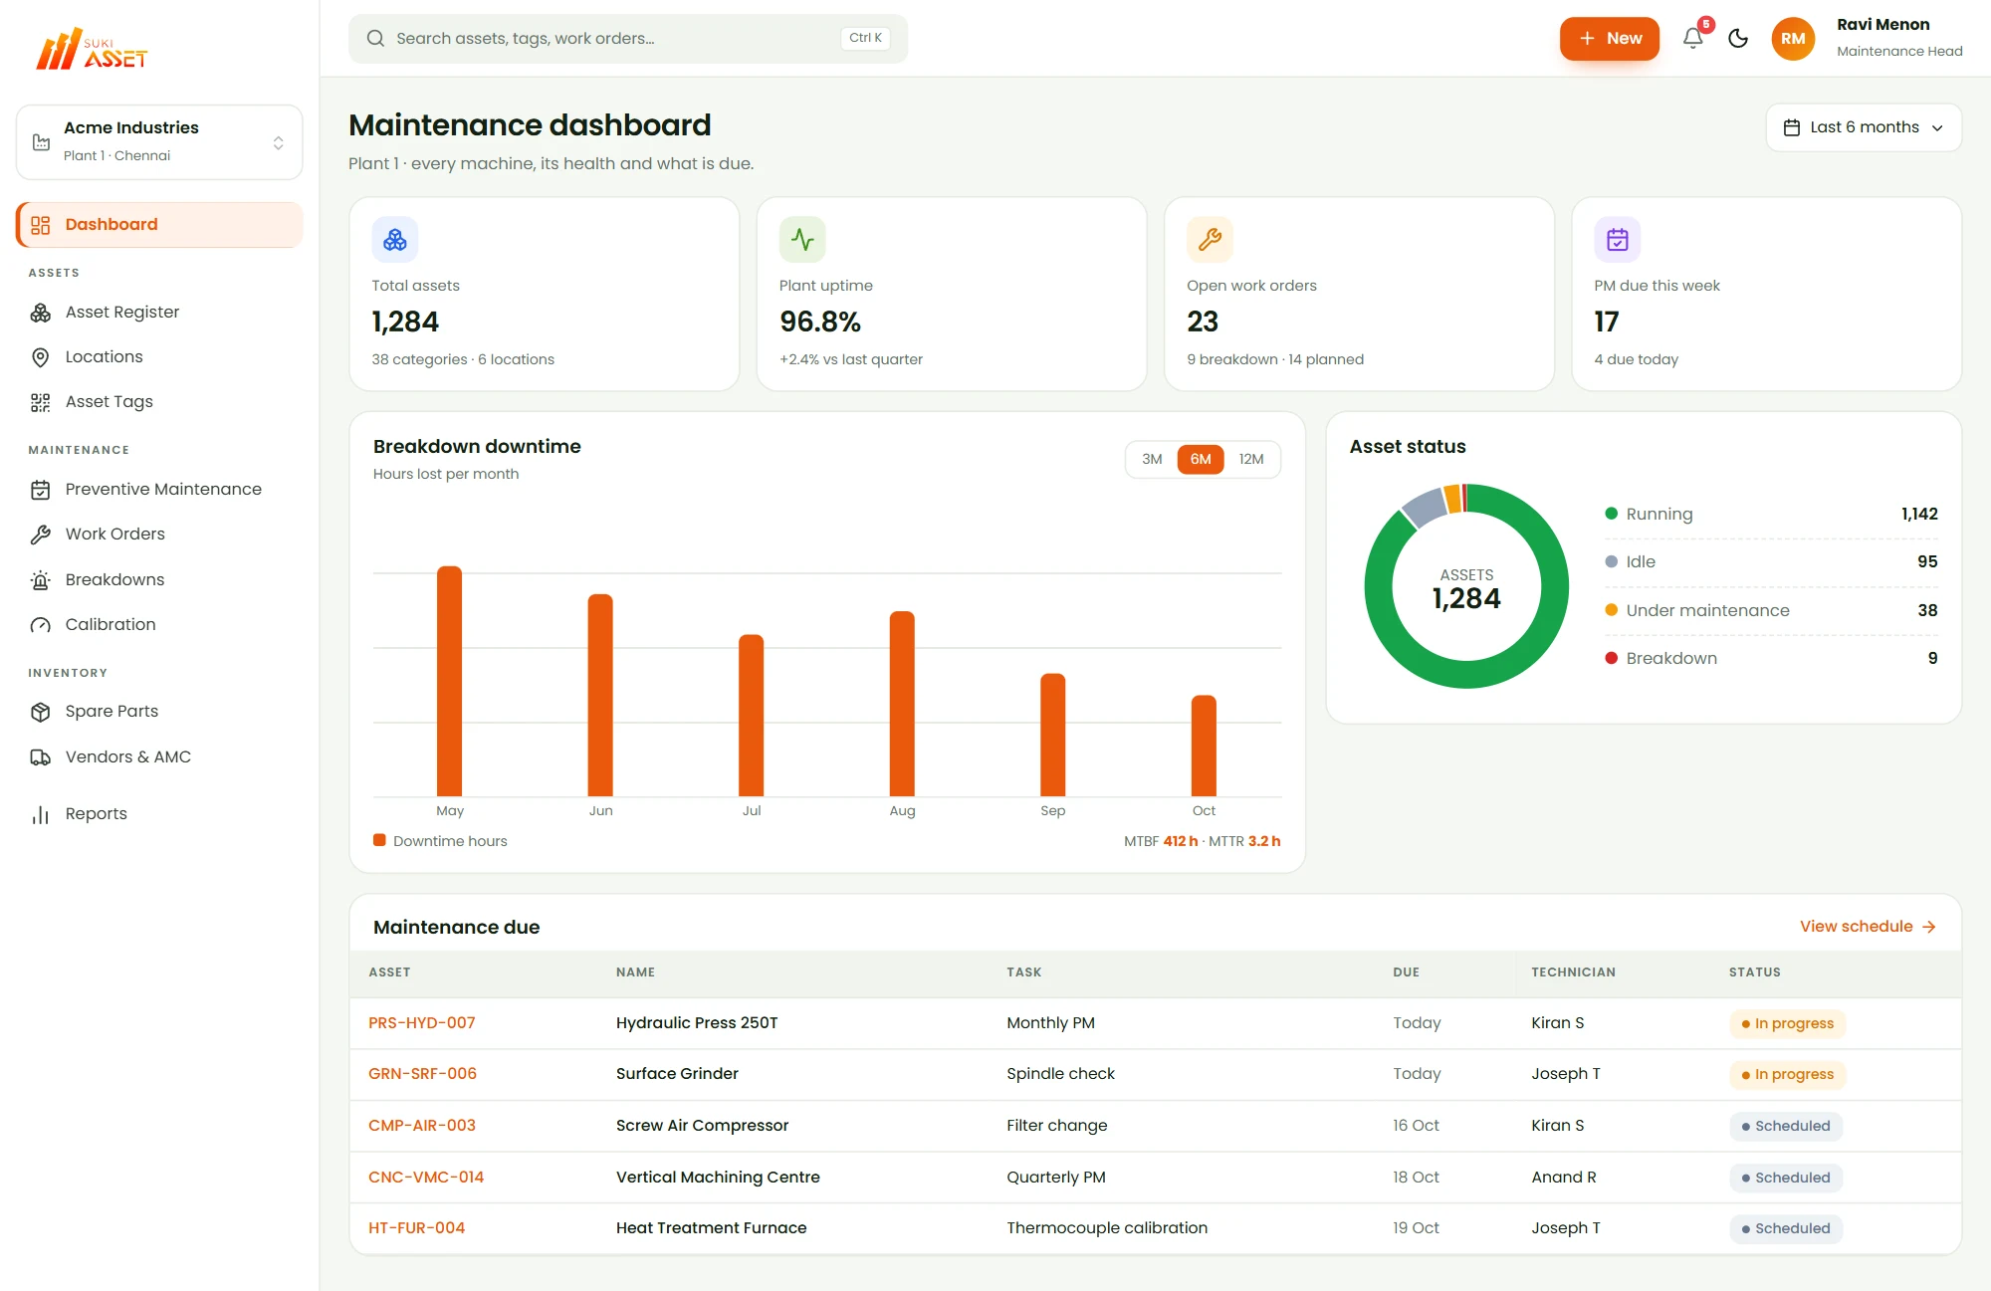Click the Plant uptime pulse icon
This screenshot has height=1291, width=1991.
pyautogui.click(x=802, y=240)
